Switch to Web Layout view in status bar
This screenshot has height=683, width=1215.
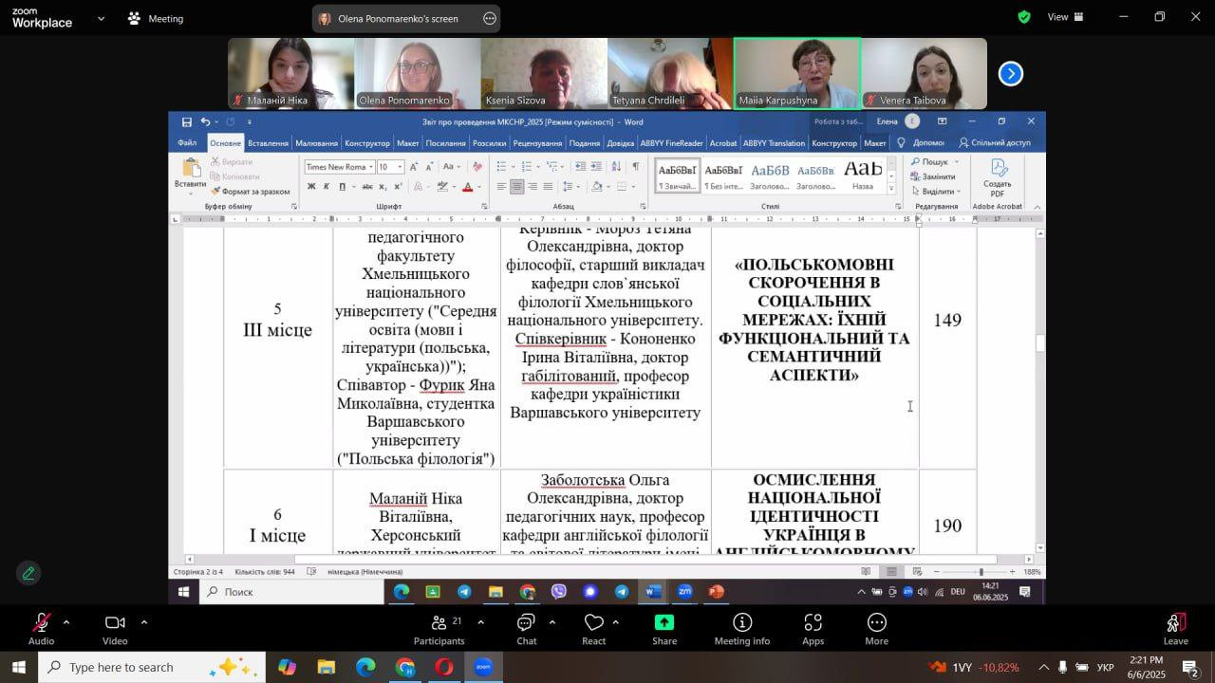pos(917,571)
